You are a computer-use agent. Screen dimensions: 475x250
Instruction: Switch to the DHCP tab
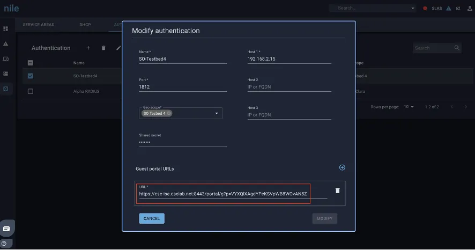(85, 25)
